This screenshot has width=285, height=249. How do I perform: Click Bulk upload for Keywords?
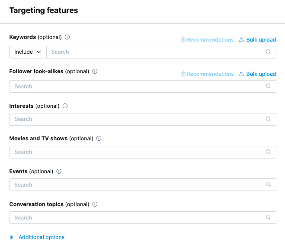coord(257,40)
